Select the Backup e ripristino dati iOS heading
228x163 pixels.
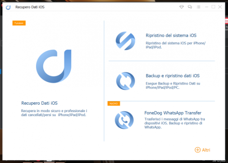click(172, 76)
